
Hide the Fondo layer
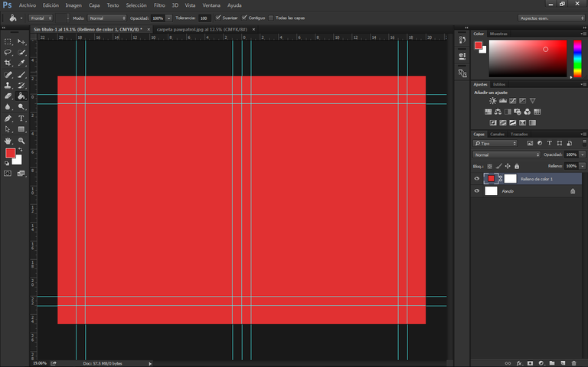[x=477, y=191]
